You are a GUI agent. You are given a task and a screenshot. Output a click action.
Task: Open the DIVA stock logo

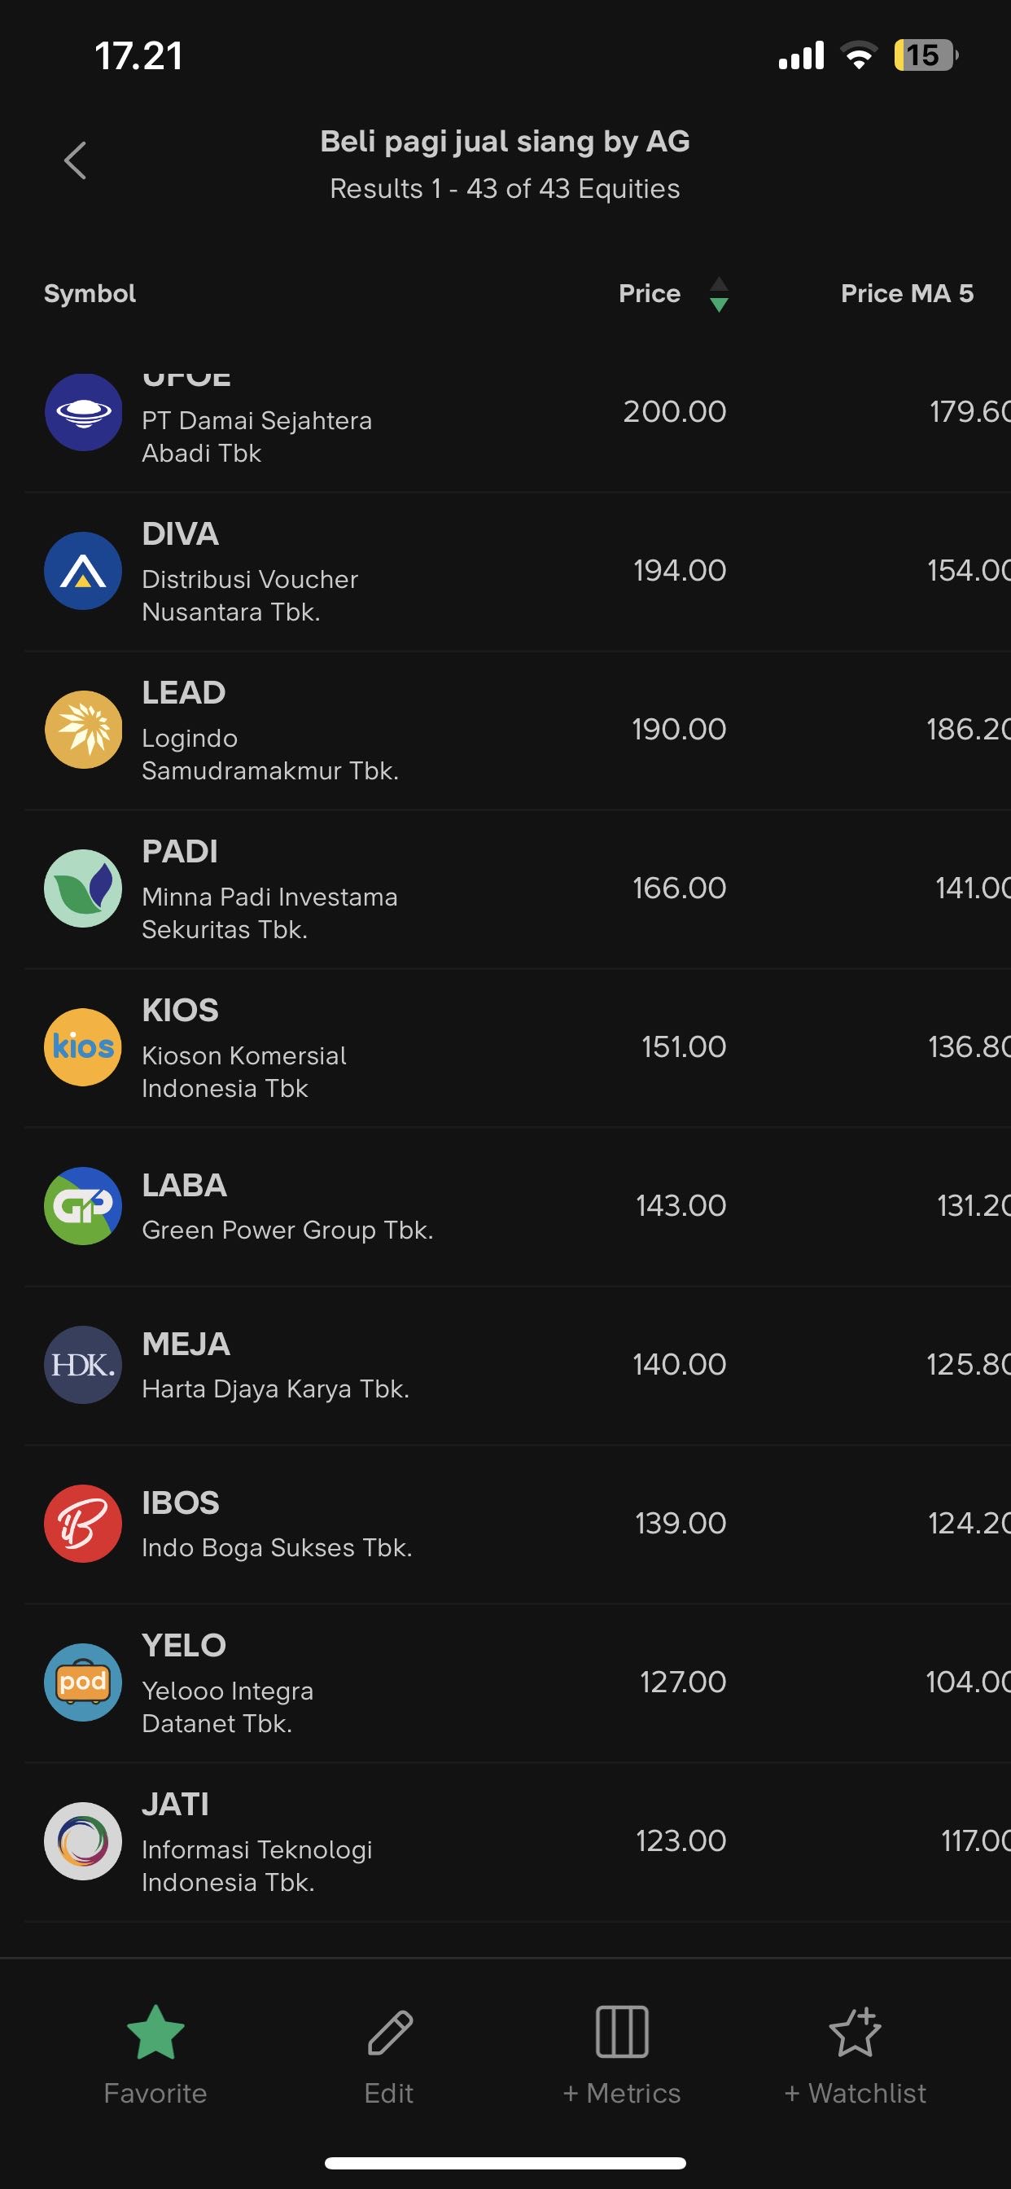tap(83, 570)
